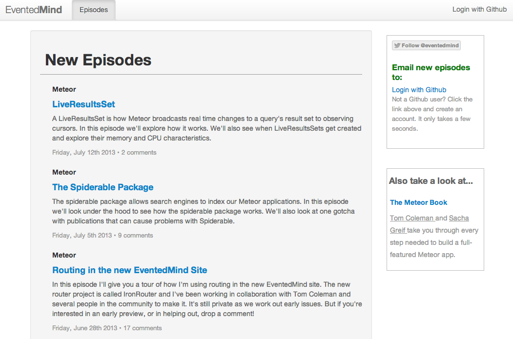The height and width of the screenshot is (339, 513).
Task: Open the Episodes tab
Action: pyautogui.click(x=94, y=10)
